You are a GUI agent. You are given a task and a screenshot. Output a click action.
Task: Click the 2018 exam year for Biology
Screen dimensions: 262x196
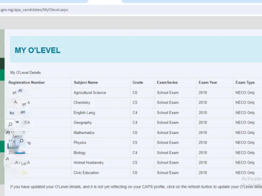pyautogui.click(x=203, y=152)
